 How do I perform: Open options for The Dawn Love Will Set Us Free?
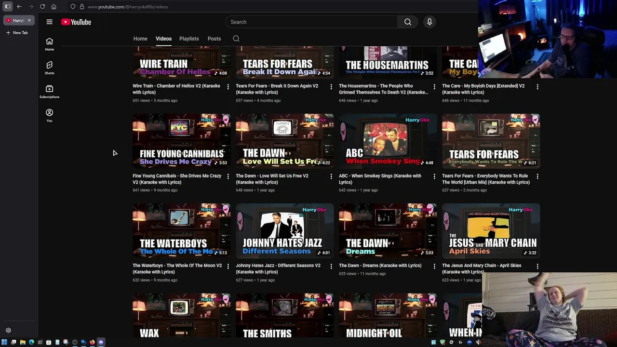tap(331, 176)
